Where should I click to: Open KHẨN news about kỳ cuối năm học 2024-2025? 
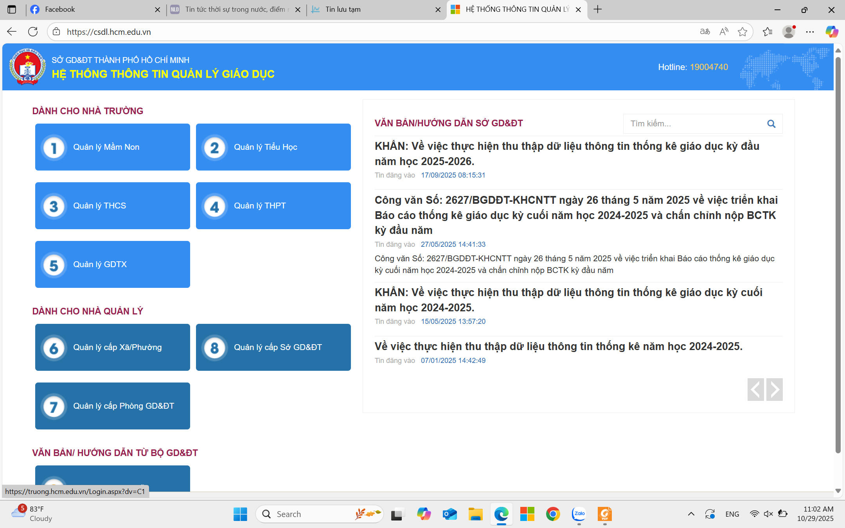point(568,300)
